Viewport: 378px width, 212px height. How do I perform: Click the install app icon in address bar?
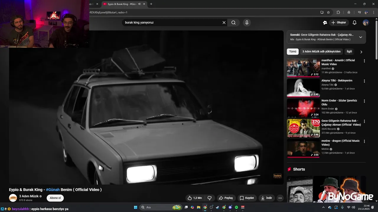tap(322, 12)
